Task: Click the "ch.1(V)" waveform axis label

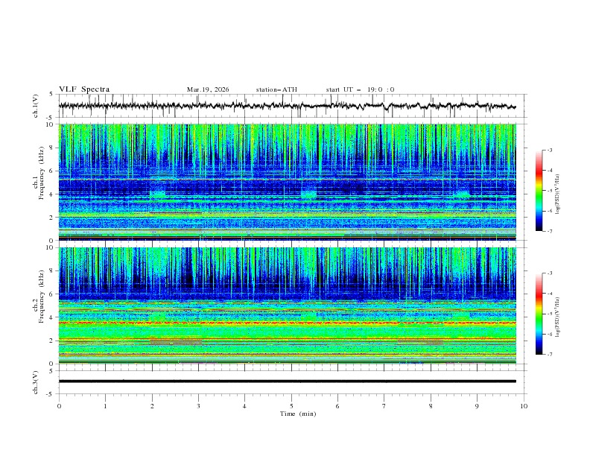Action: click(x=36, y=106)
